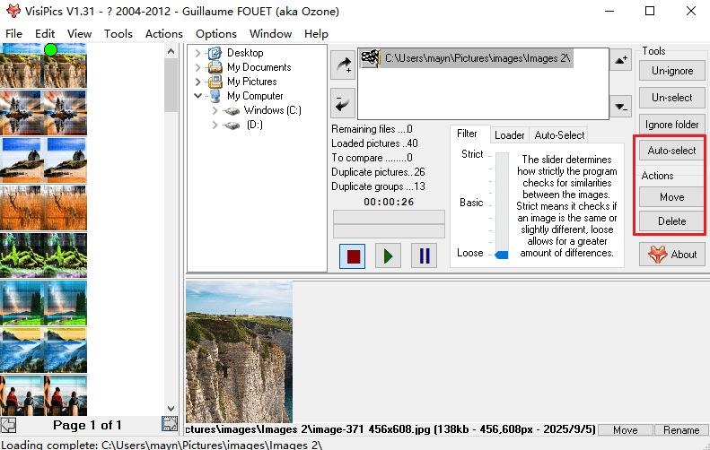Image resolution: width=710 pixels, height=450 pixels.
Task: Click the Basic level on slider
Action: [x=471, y=203]
